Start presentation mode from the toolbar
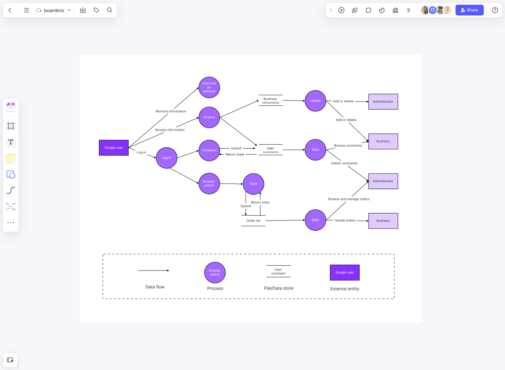Screen dimensions: 505x370 (x=341, y=10)
